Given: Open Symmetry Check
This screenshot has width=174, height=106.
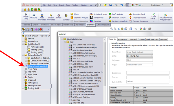Looking at the screenshot, I should coord(137,14).
